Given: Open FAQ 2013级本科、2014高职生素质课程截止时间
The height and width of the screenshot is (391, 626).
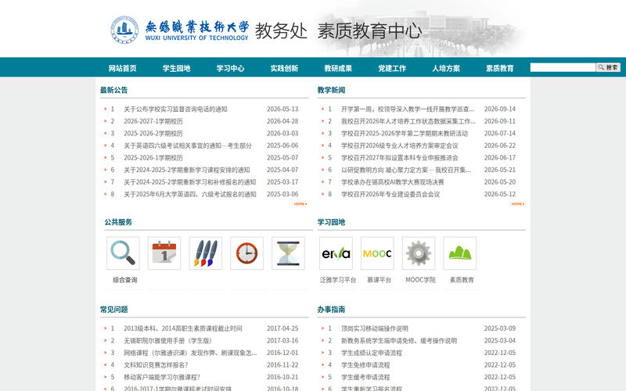Looking at the screenshot, I should pyautogui.click(x=183, y=328).
